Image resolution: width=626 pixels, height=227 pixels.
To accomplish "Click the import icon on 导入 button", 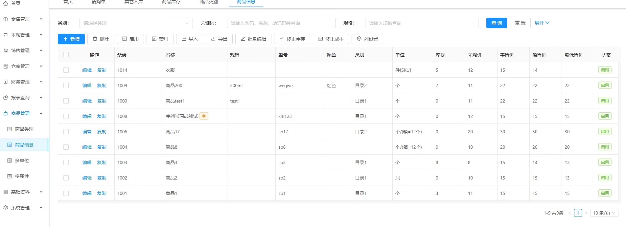I will tap(184, 39).
